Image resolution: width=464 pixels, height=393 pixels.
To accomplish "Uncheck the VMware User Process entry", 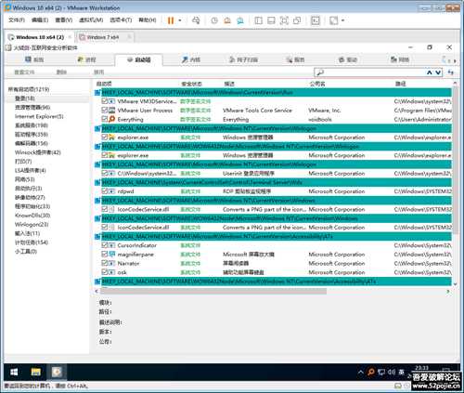I will pyautogui.click(x=105, y=110).
